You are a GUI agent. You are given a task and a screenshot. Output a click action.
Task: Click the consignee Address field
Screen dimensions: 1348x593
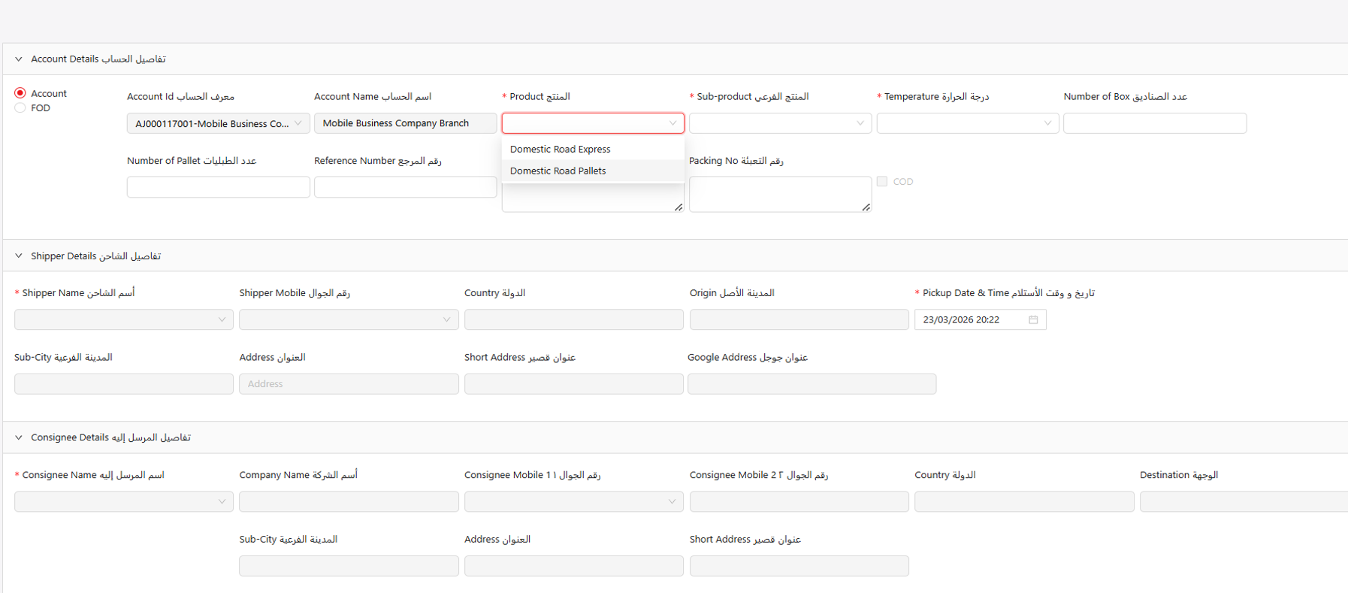(x=574, y=566)
